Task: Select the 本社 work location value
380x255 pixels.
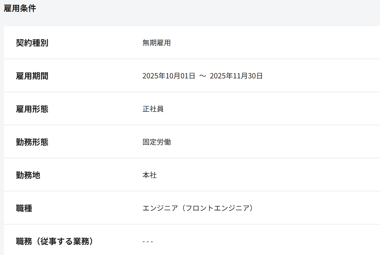Action: tap(150, 175)
